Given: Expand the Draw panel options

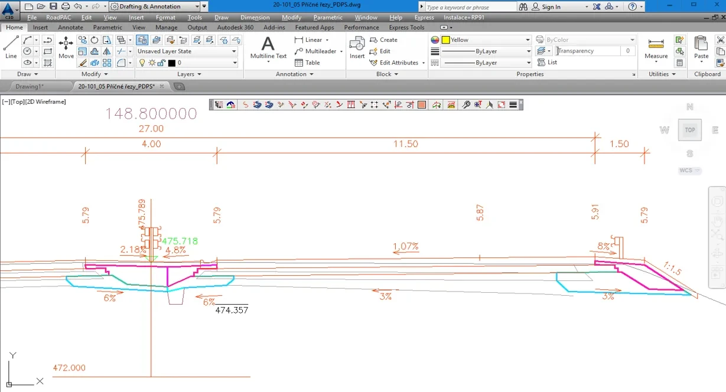Looking at the screenshot, I should click(x=27, y=74).
